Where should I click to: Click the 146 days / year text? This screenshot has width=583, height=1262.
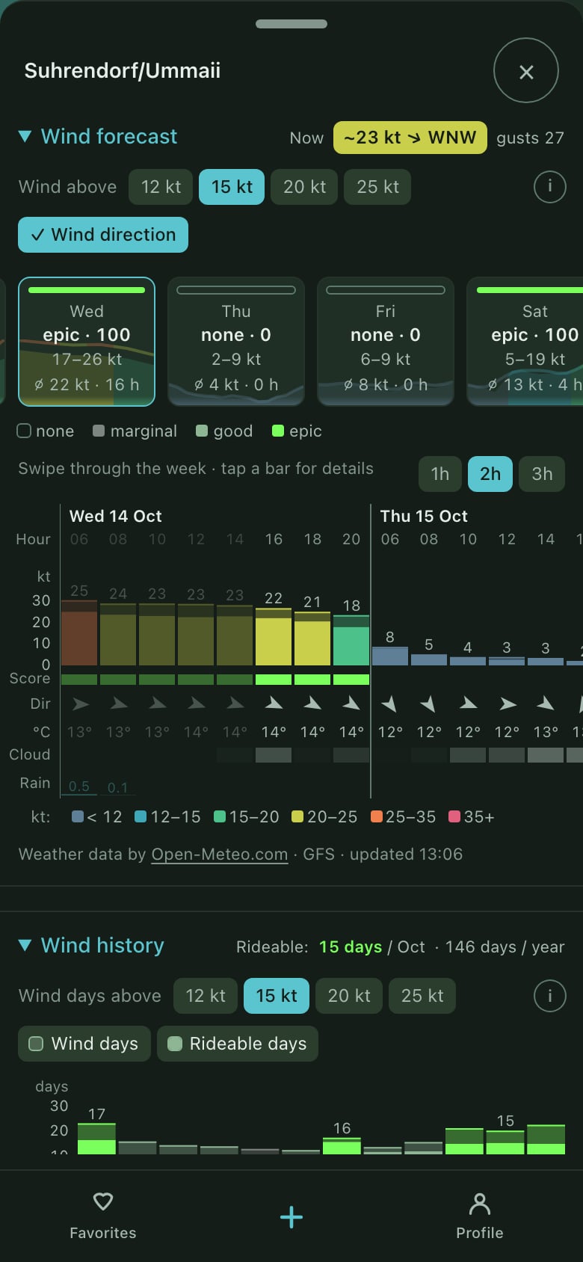click(505, 947)
